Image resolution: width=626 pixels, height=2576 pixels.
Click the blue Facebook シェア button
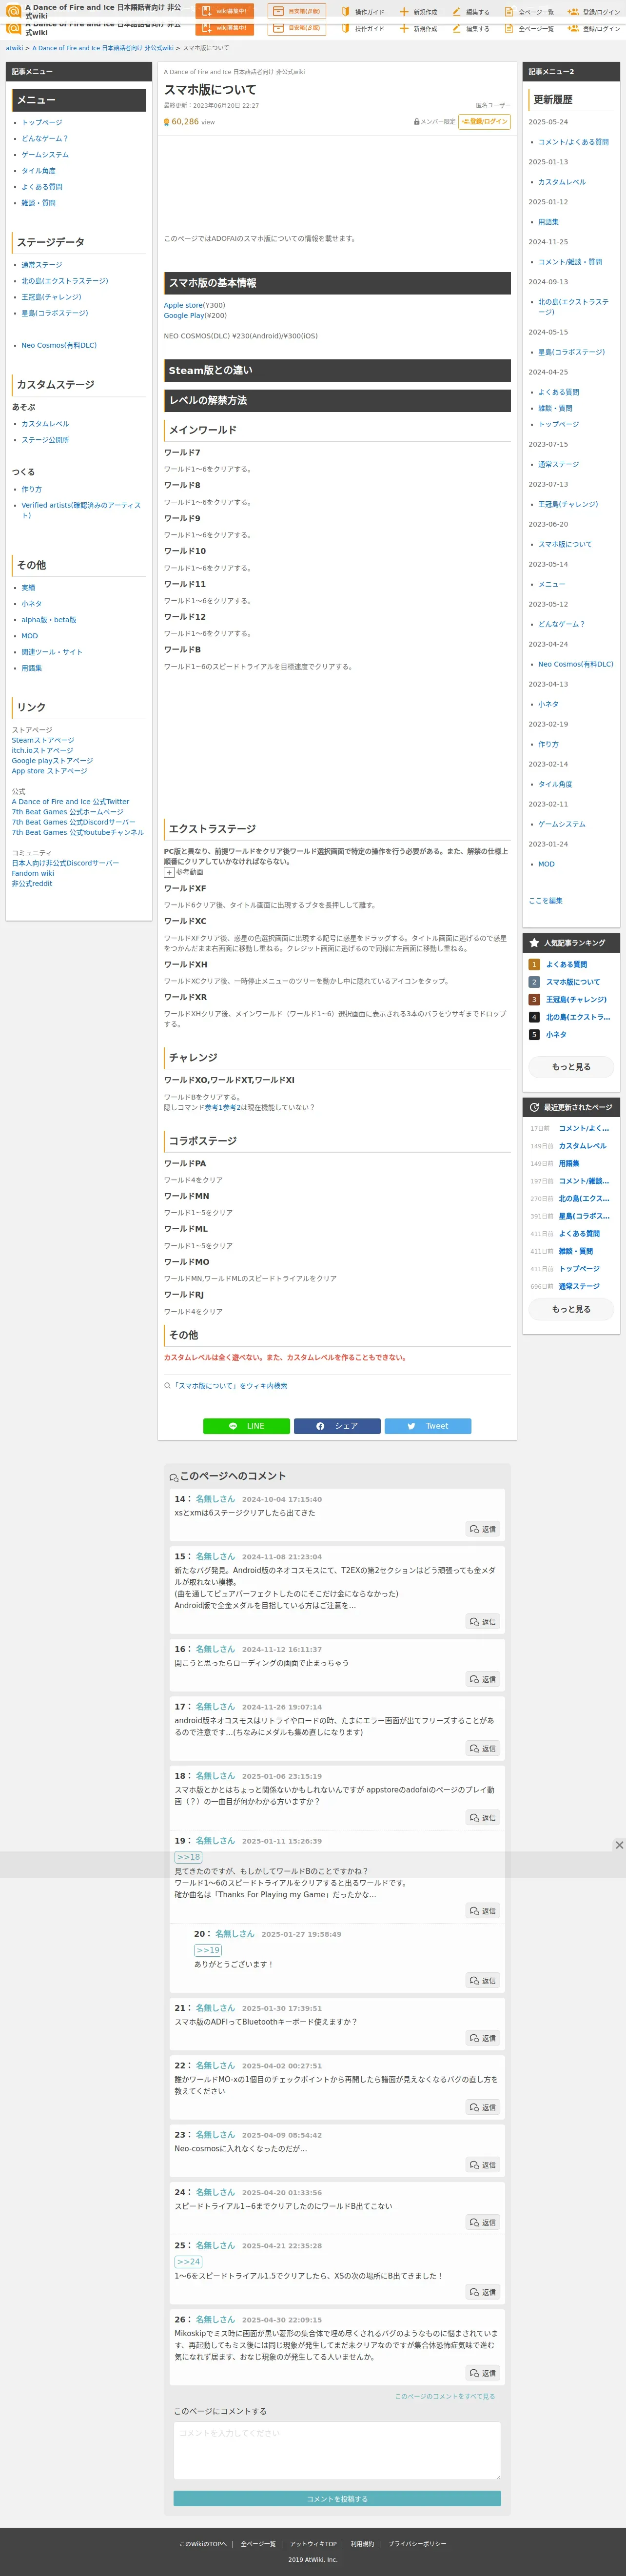coord(337,1426)
